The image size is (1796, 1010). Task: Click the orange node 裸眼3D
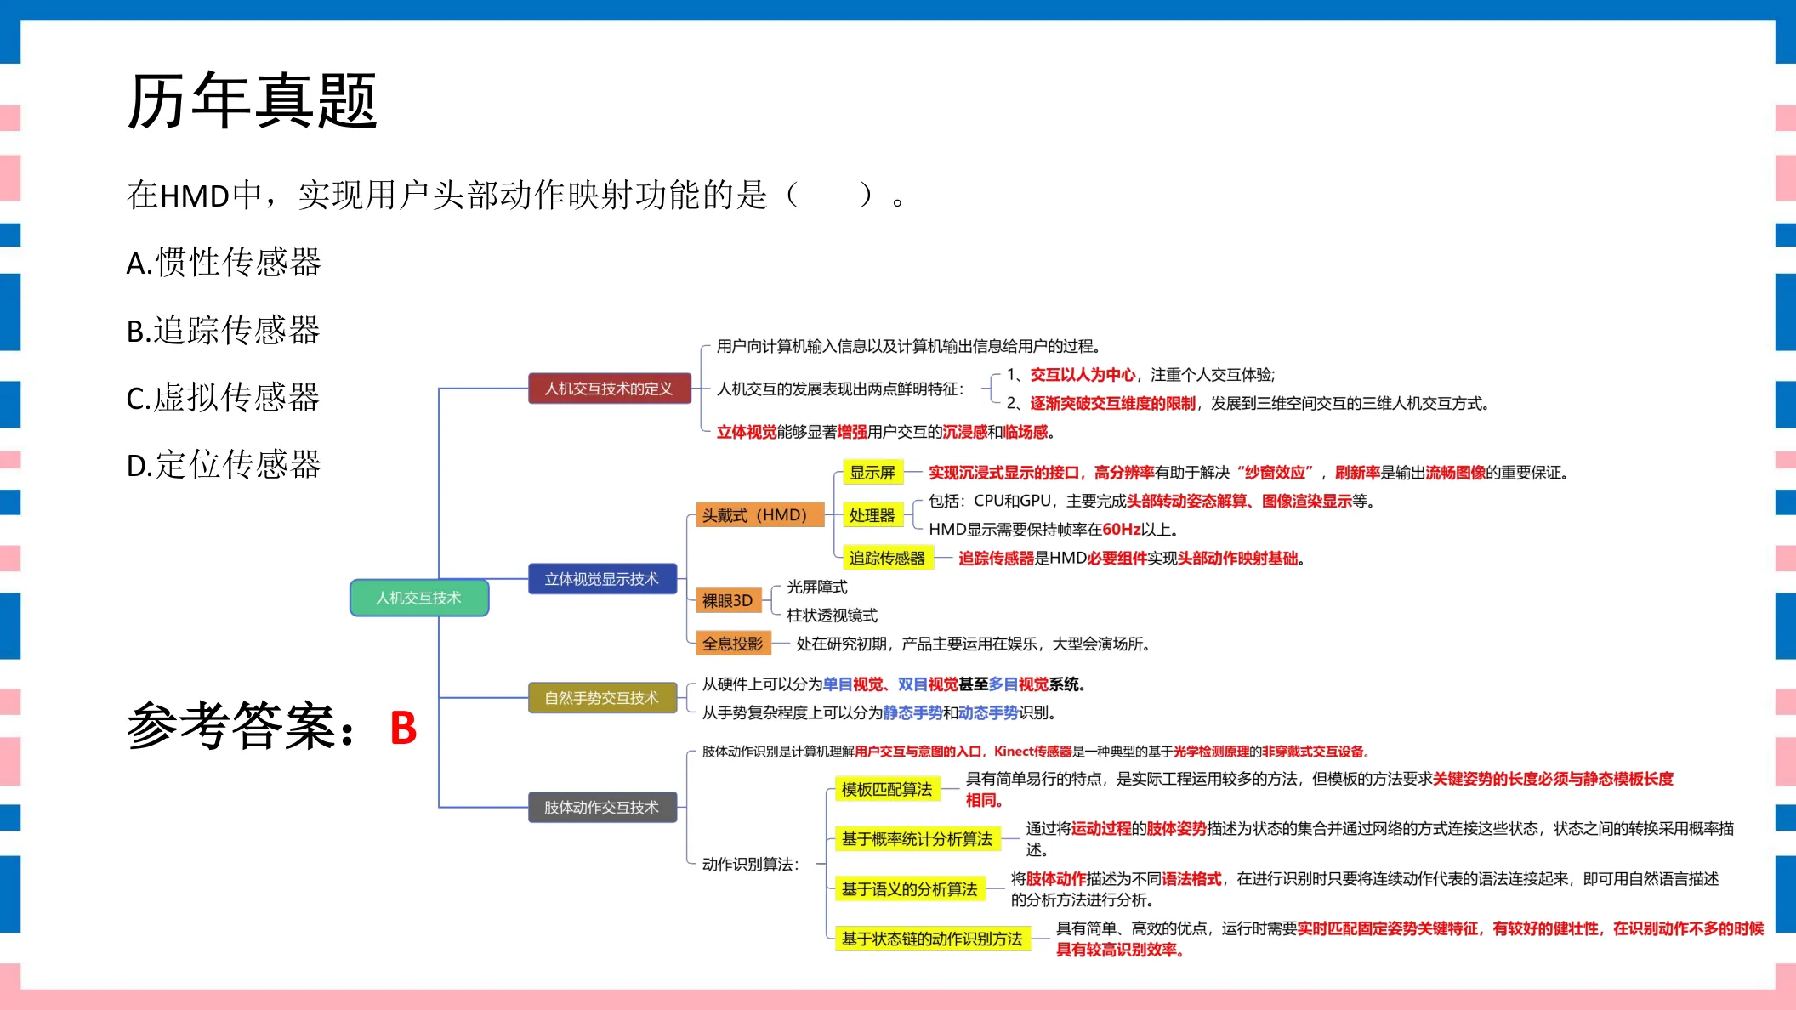pos(728,601)
